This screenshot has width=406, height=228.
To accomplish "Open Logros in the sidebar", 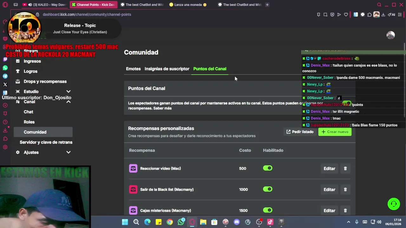I will [30, 71].
